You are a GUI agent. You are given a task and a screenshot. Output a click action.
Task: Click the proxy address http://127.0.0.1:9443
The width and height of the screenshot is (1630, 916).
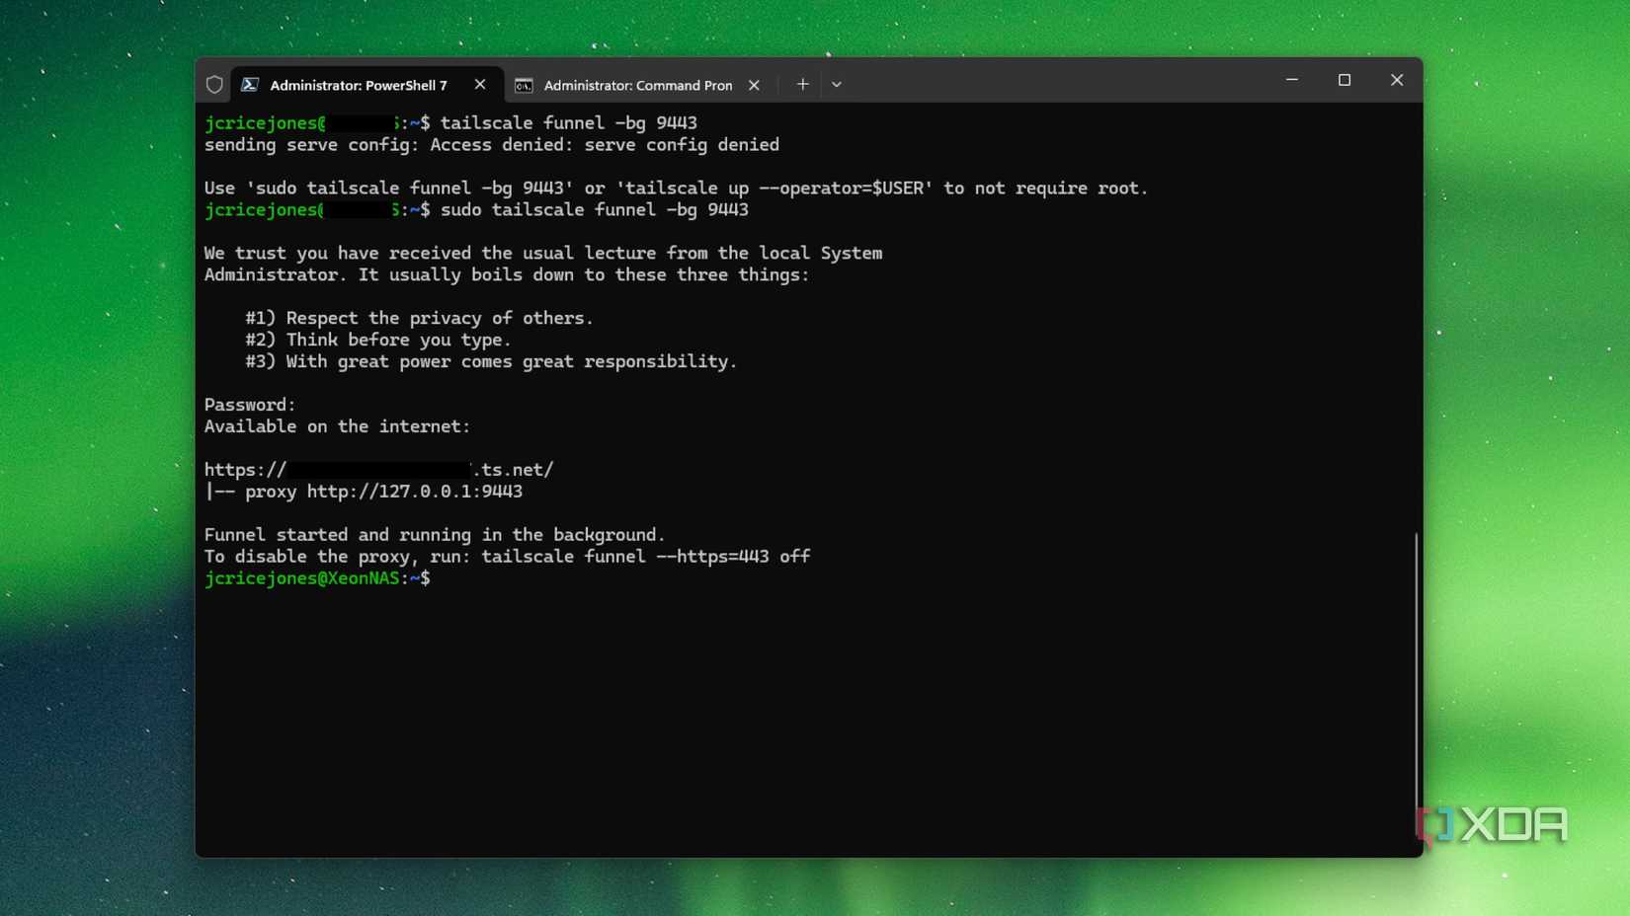[x=415, y=491]
